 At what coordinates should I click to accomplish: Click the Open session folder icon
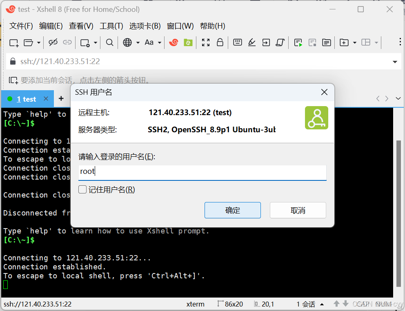click(x=28, y=42)
